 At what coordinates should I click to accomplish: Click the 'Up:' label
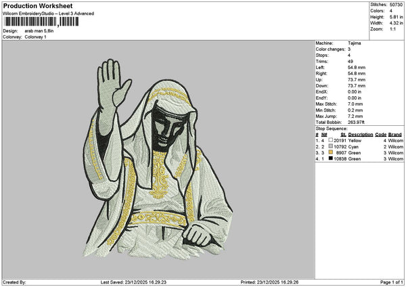[319, 80]
